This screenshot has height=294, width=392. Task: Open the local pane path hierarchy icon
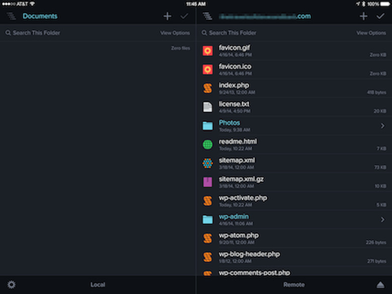click(11, 16)
